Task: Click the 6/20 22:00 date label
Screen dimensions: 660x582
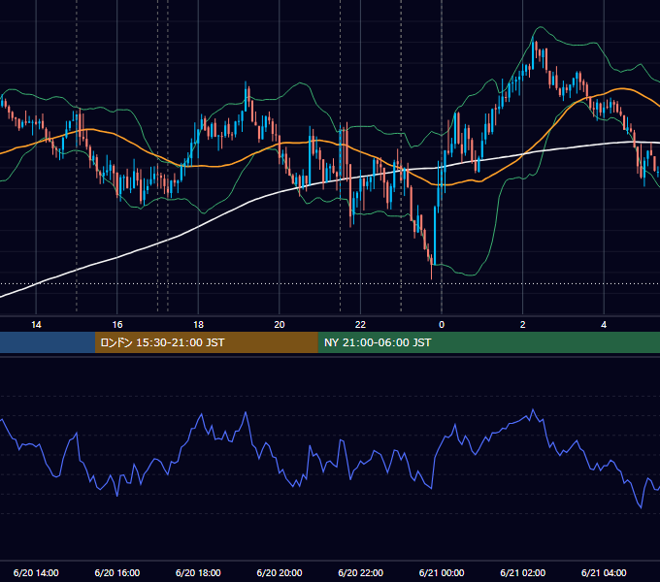Action: click(361, 572)
